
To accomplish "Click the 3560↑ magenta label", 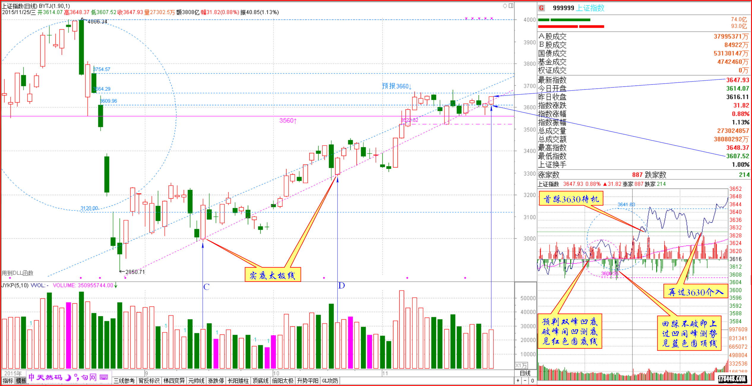I will coord(288,120).
